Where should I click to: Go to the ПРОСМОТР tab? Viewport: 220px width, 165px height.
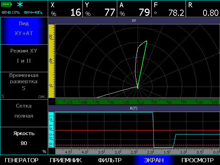(x=198, y=160)
